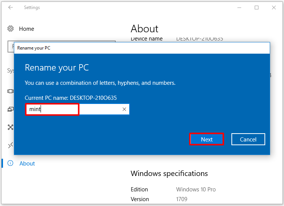This screenshot has width=284, height=206.
Task: Select the device name DESKTOP-210O635 value
Action: 199,39
